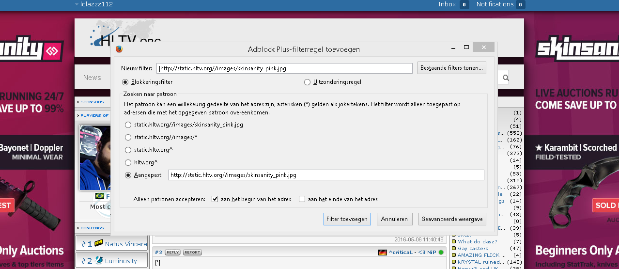The image size is (619, 269).
Task: Cancel with the Annuleren button
Action: [x=395, y=219]
